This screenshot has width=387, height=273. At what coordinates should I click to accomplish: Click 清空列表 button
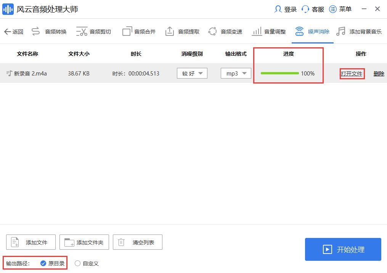coord(138,242)
